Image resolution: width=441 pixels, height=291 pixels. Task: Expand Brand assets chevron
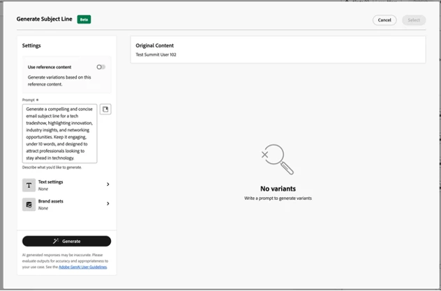(108, 204)
